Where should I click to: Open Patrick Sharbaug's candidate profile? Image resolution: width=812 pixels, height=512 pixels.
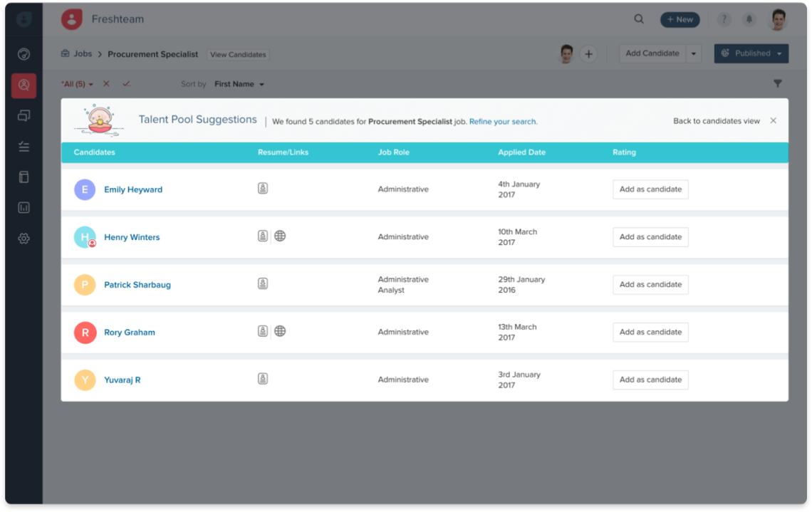pyautogui.click(x=137, y=285)
